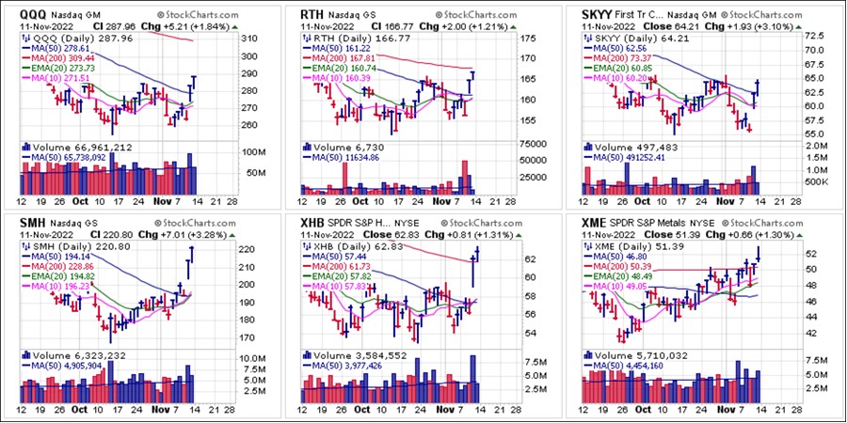
Task: Click the volume bars icon in SMH chart
Action: (x=26, y=354)
